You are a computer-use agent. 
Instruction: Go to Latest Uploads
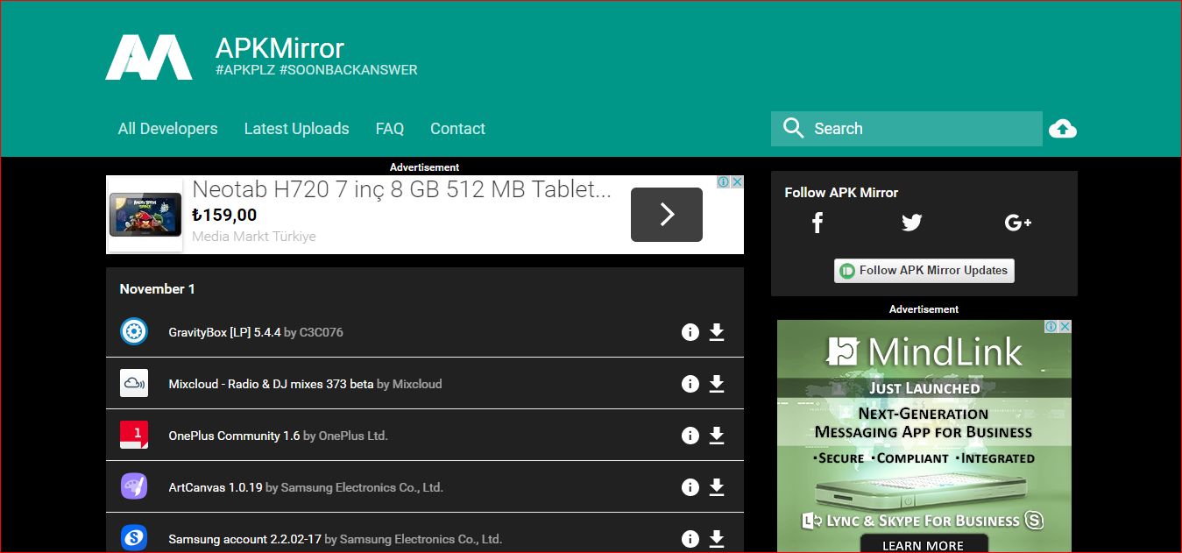[x=296, y=129]
